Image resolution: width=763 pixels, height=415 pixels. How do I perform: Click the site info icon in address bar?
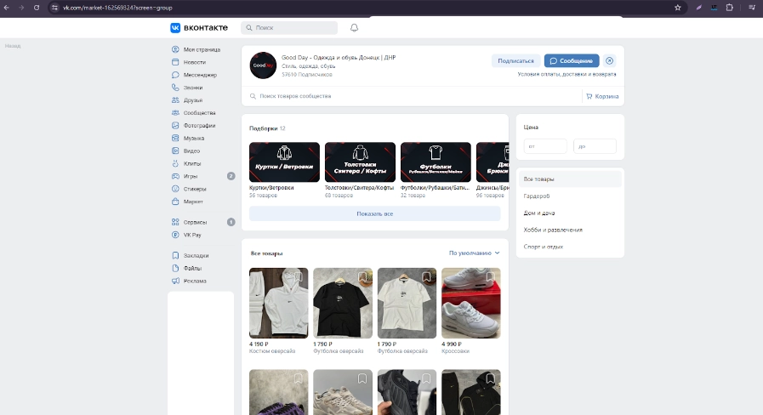click(x=54, y=8)
